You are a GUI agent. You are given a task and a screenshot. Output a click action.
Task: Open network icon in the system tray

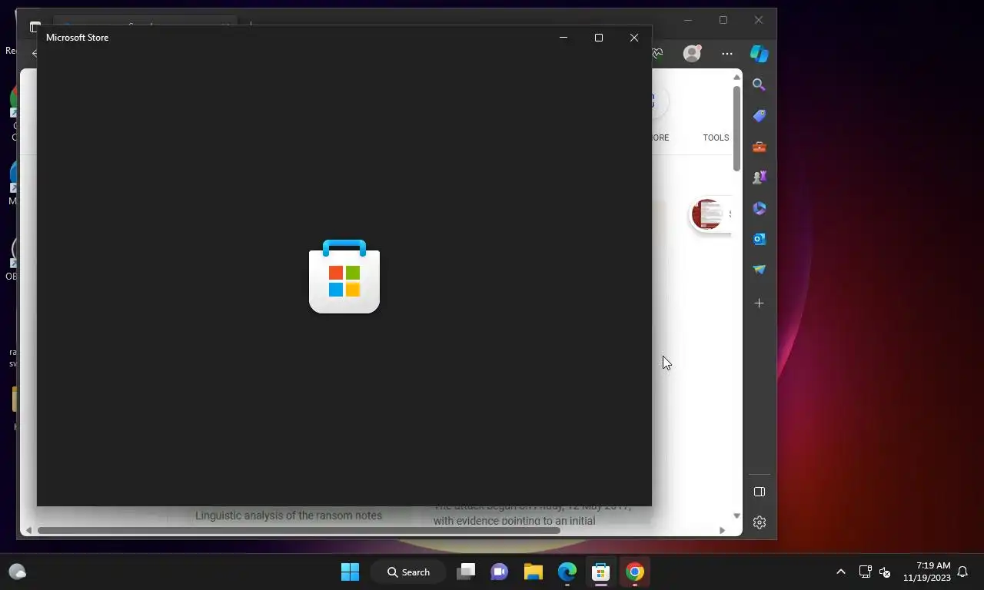[x=865, y=572]
